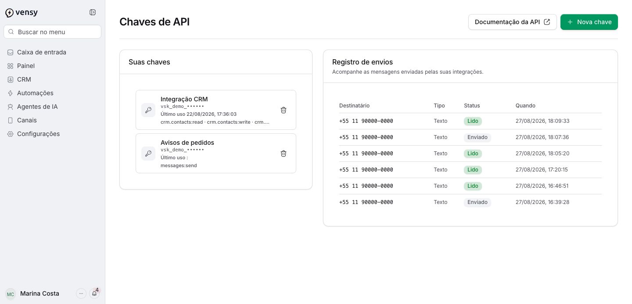The width and height of the screenshot is (632, 304).
Task: Select the Avisos de pedidos key card
Action: pyautogui.click(x=216, y=153)
